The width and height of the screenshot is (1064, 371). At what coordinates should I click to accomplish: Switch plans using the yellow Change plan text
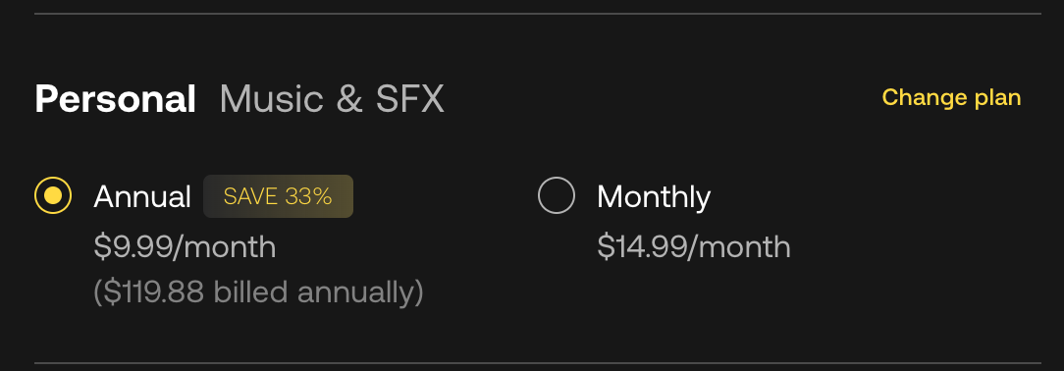(951, 98)
